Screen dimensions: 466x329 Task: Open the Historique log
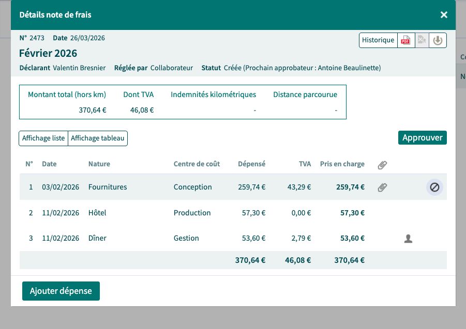378,40
